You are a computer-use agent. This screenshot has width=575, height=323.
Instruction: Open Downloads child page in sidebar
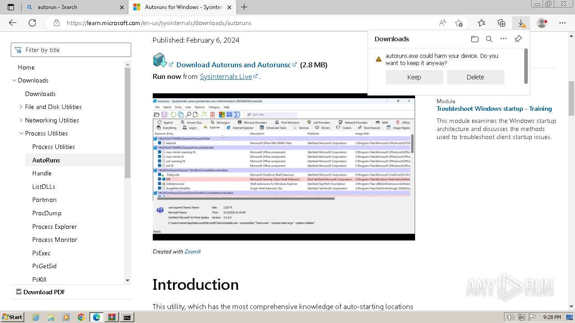[40, 94]
